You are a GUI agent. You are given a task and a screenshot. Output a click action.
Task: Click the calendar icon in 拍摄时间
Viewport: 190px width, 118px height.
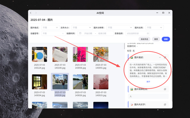(80, 33)
